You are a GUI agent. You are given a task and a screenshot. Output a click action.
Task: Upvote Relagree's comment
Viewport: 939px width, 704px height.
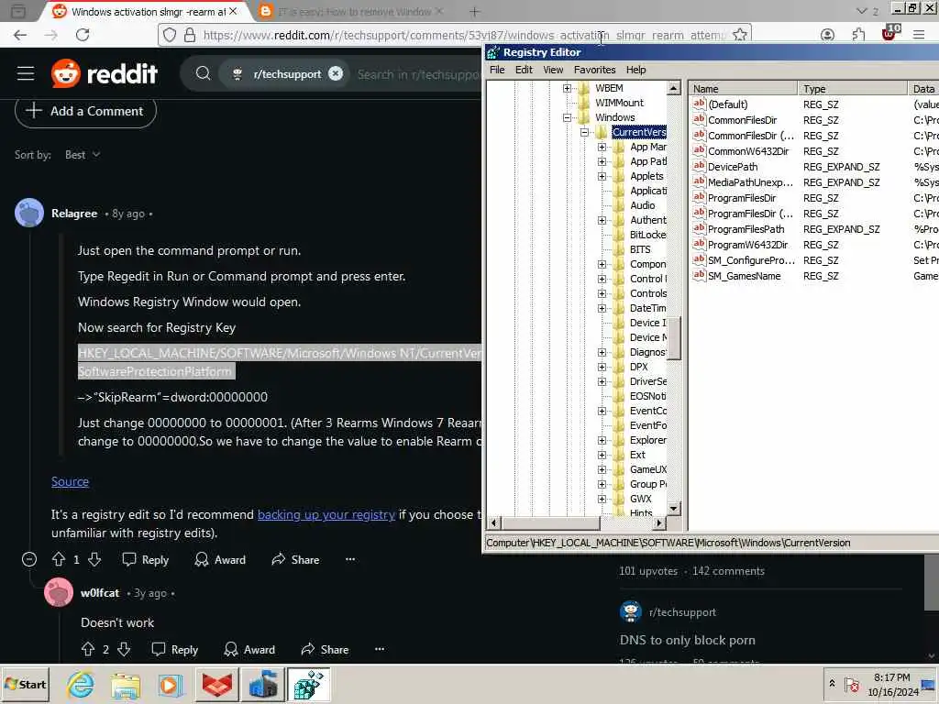pos(59,559)
